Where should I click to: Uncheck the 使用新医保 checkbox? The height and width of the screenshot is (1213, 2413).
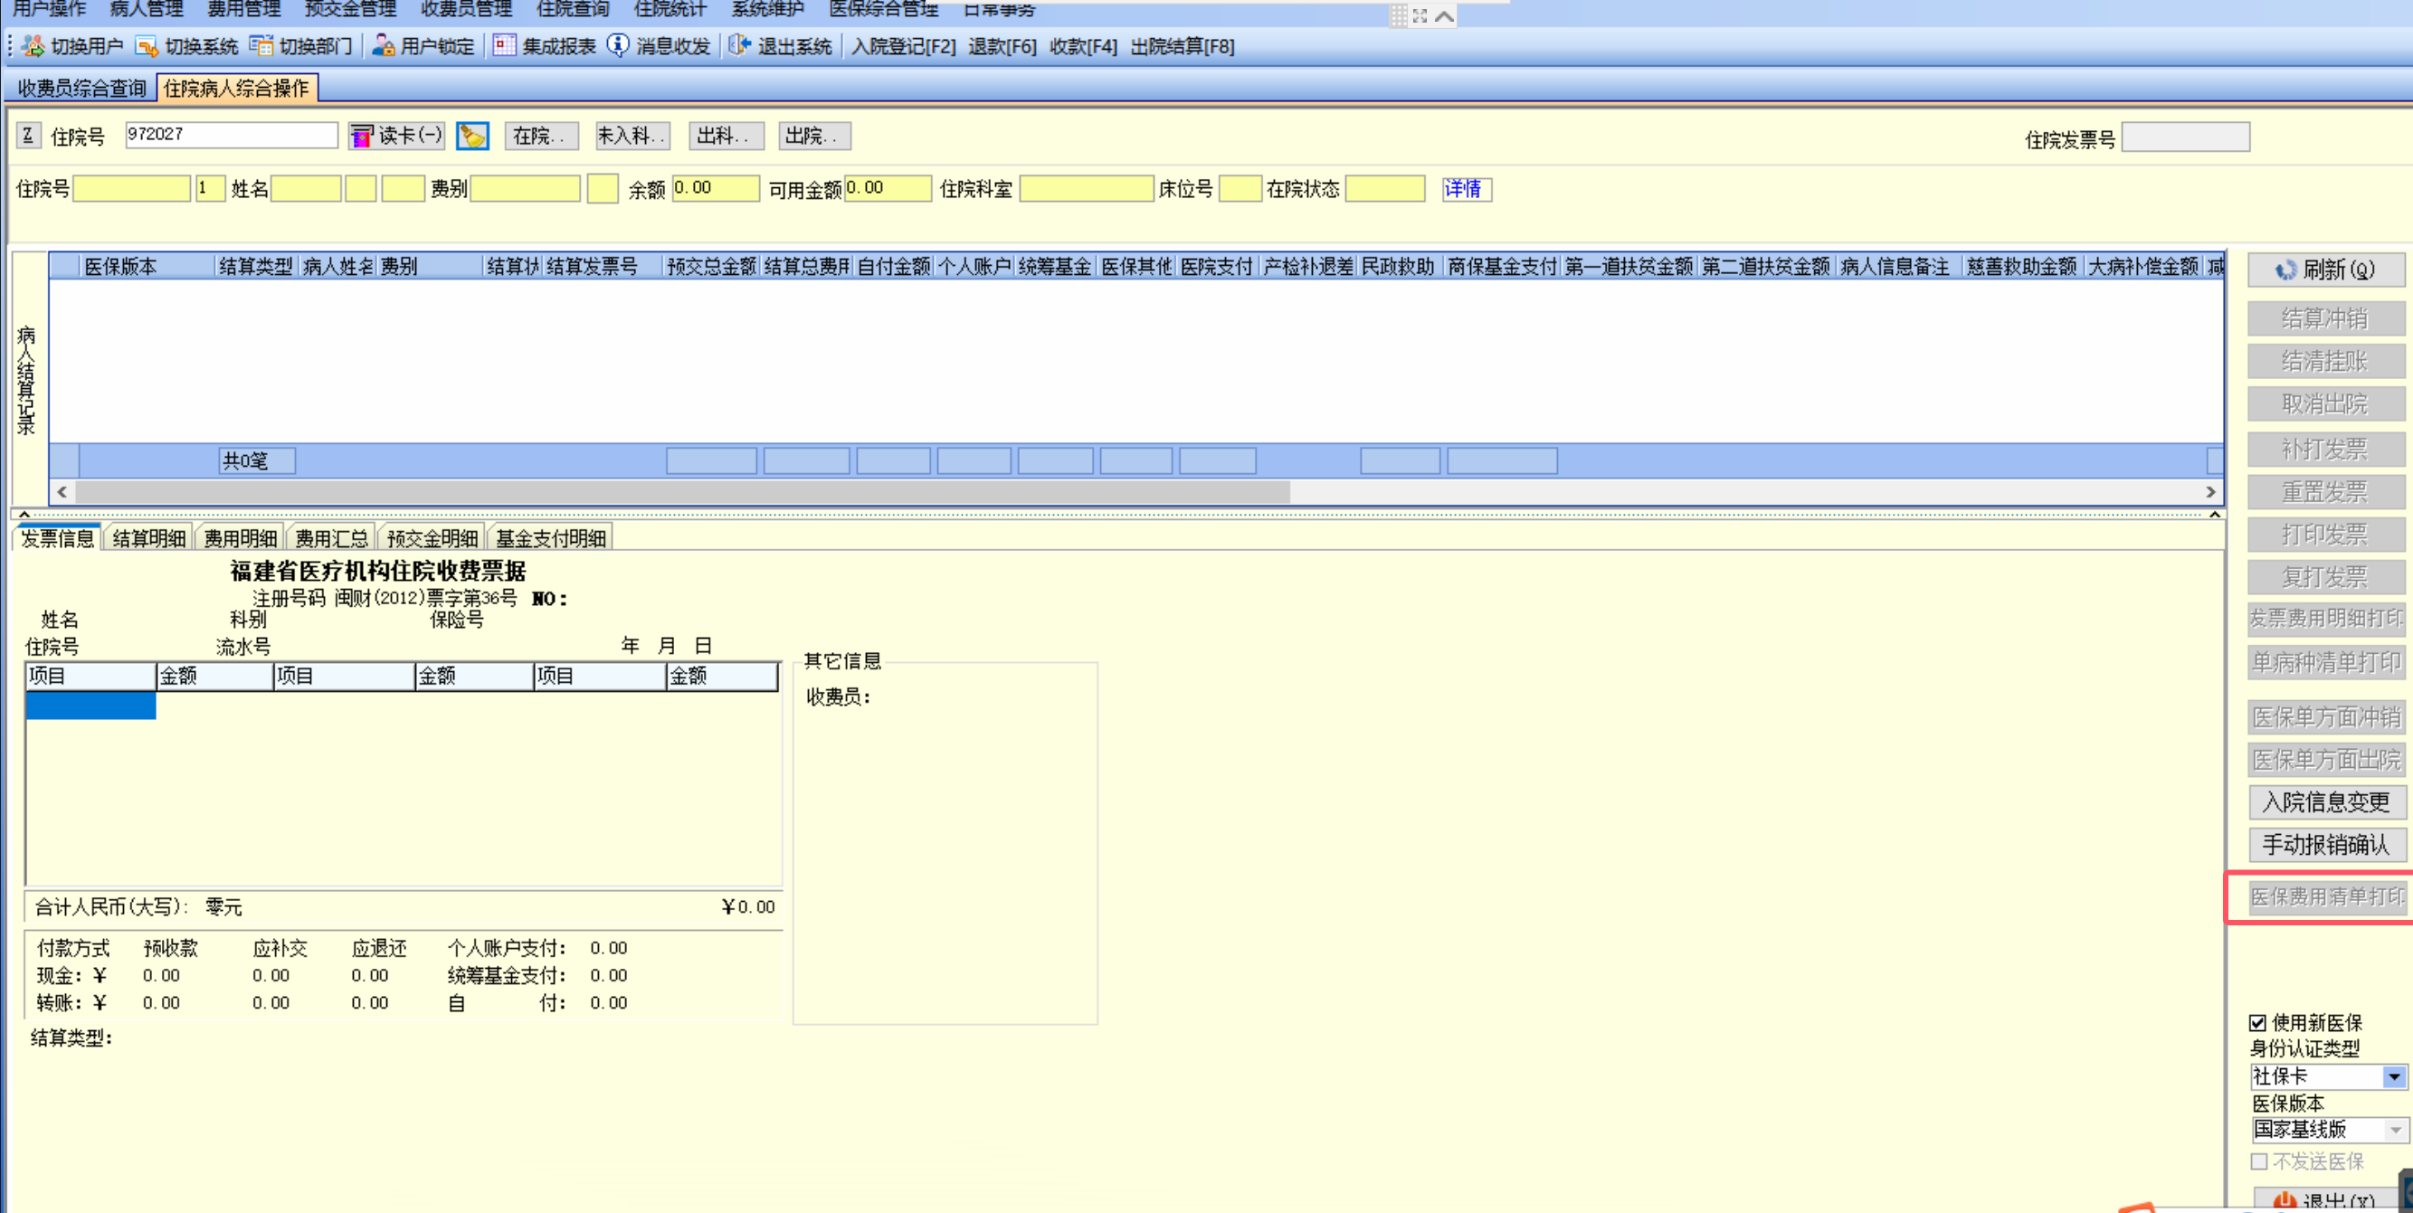point(2258,1023)
